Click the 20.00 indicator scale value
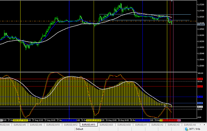Screen dimensions: 207x131 click(200, 109)
